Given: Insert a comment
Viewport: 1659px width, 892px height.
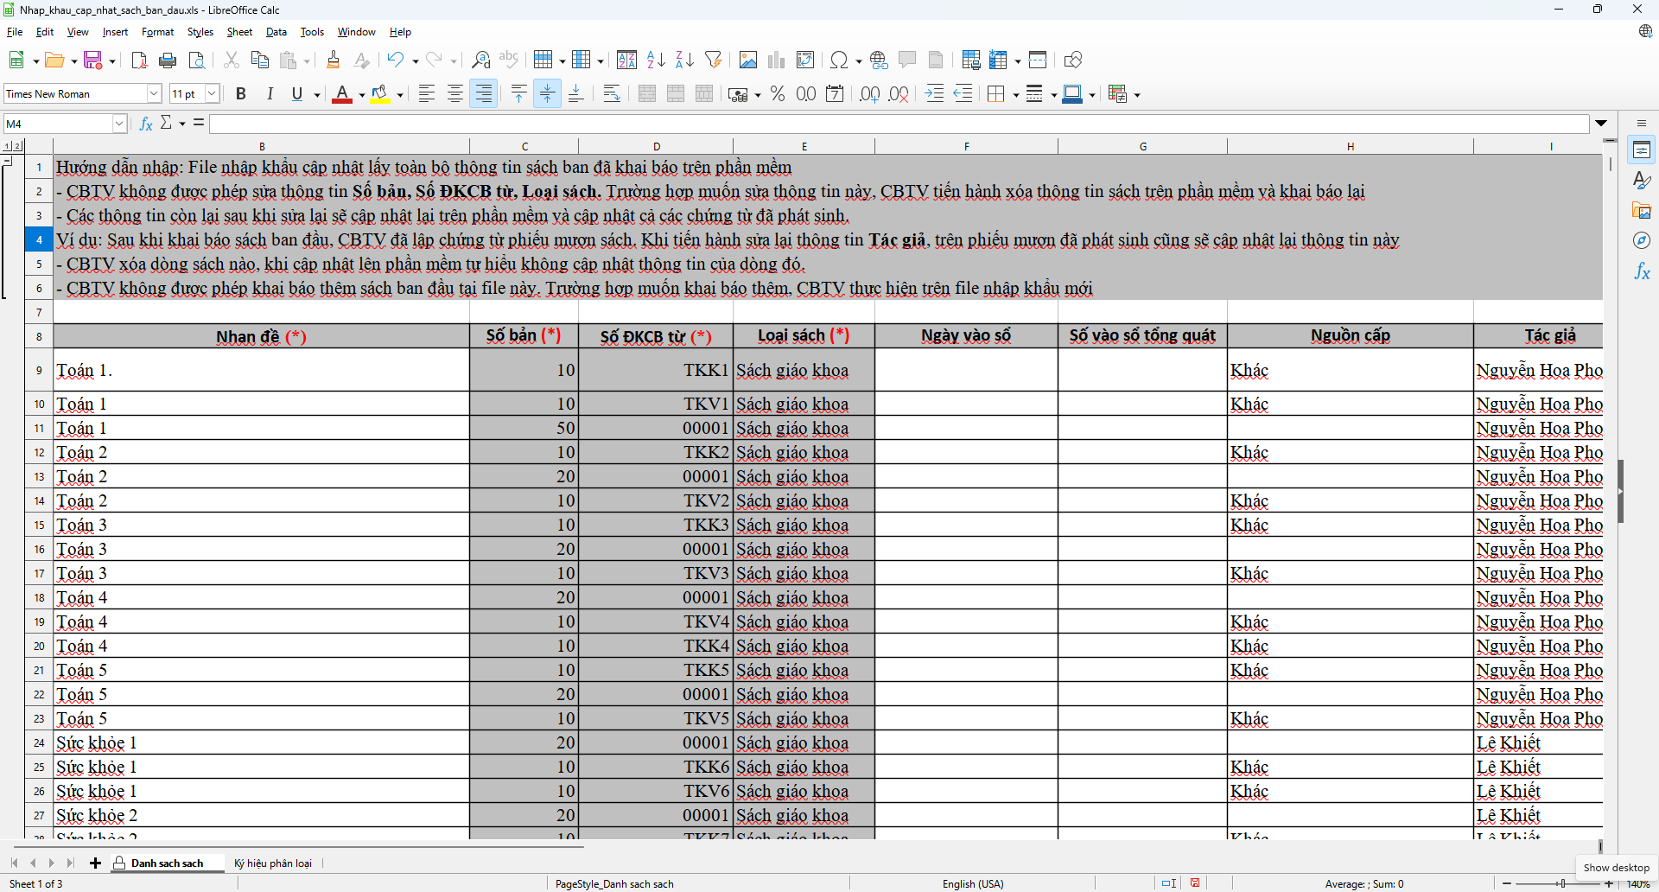Looking at the screenshot, I should coord(907,60).
